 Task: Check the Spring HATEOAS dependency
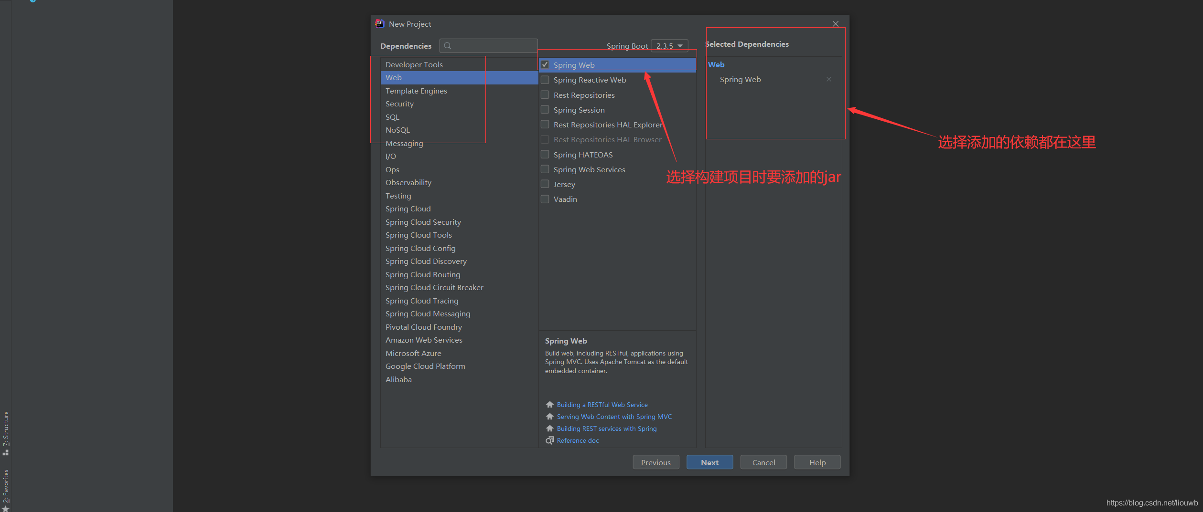tap(545, 155)
